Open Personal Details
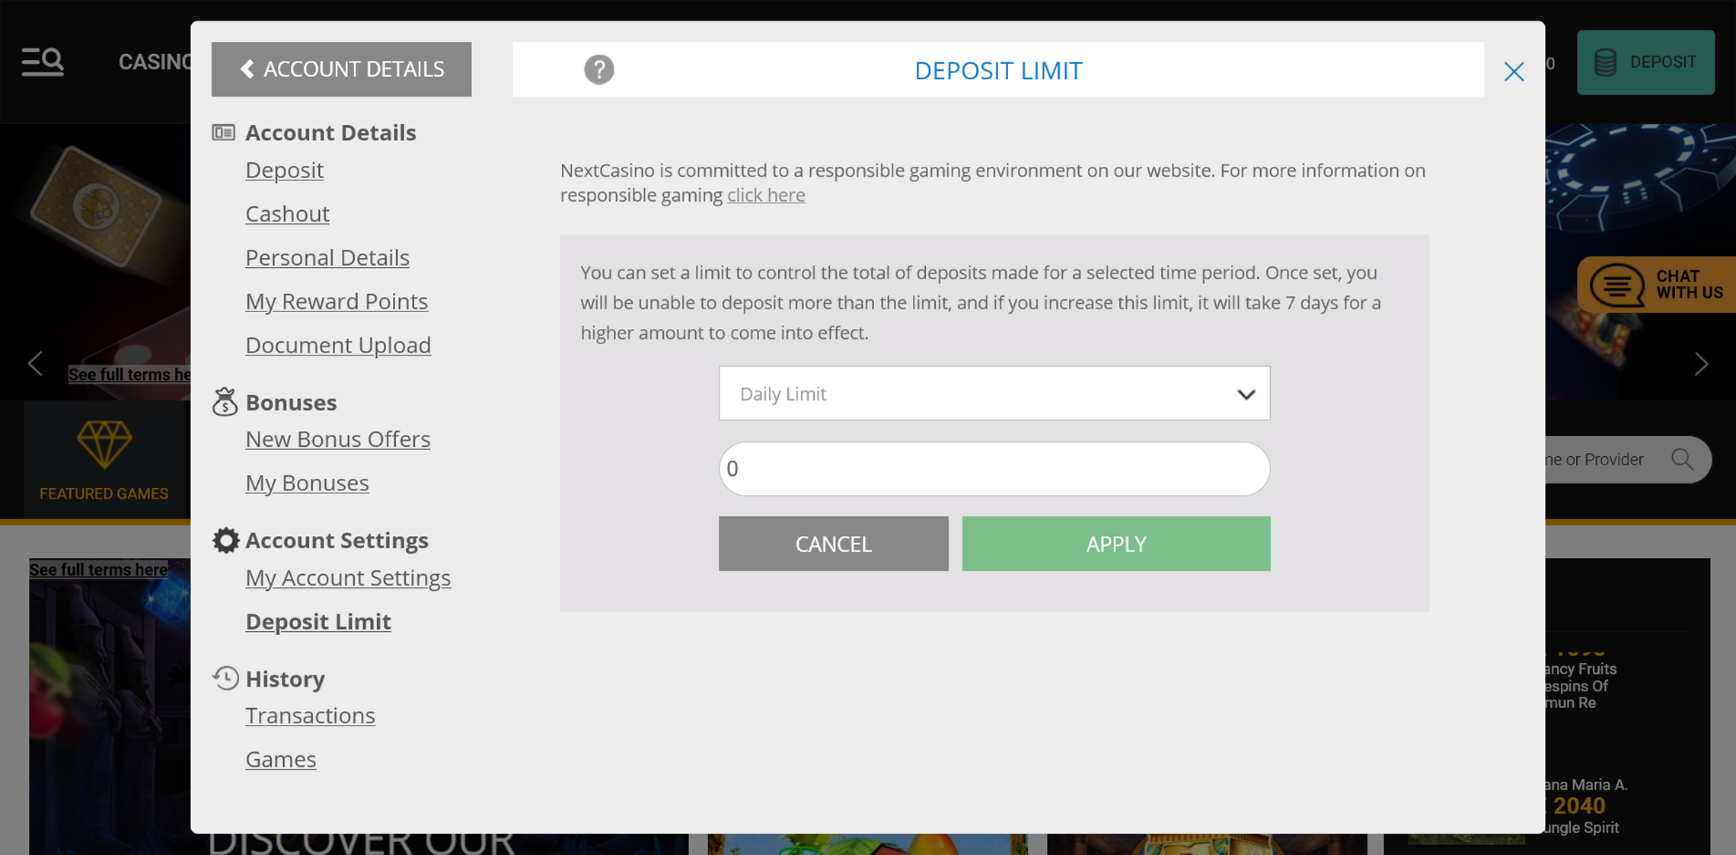This screenshot has width=1736, height=855. pyautogui.click(x=327, y=257)
